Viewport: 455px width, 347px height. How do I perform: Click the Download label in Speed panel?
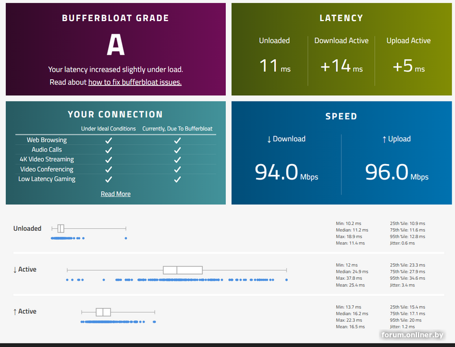point(286,139)
